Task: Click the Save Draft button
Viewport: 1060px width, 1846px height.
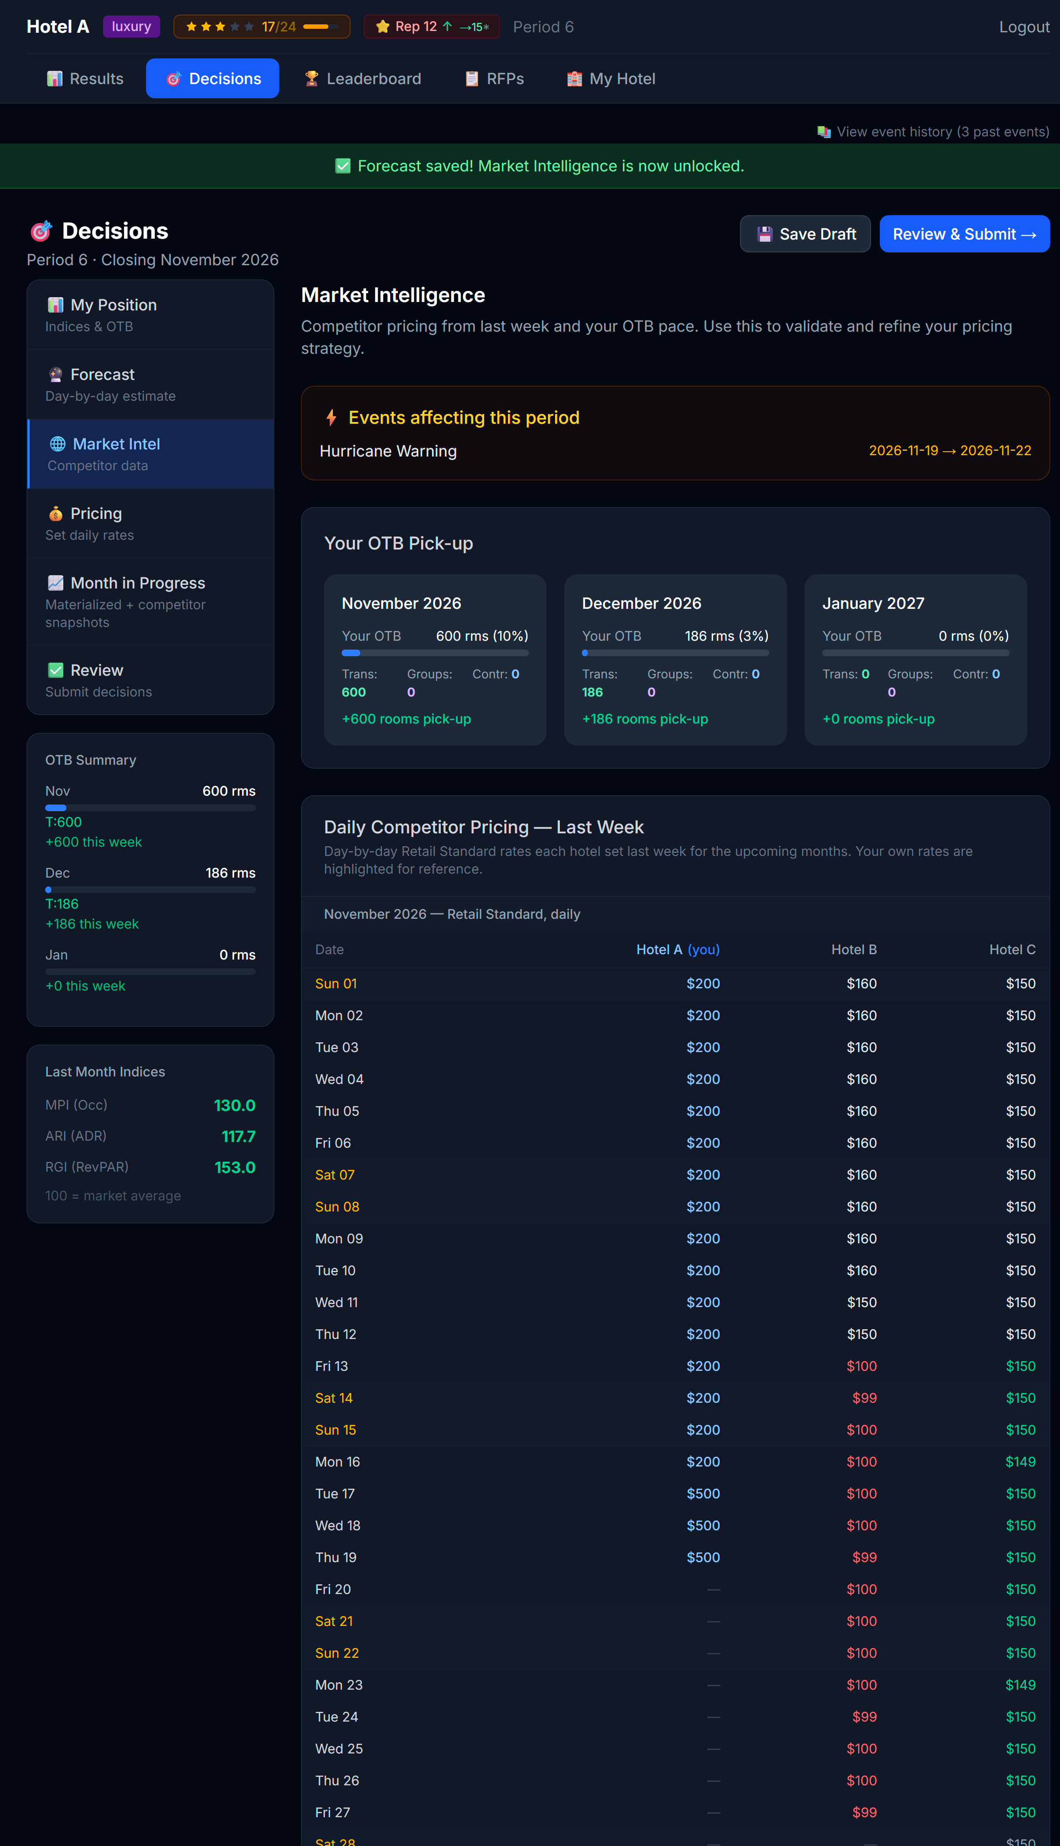Action: [805, 234]
